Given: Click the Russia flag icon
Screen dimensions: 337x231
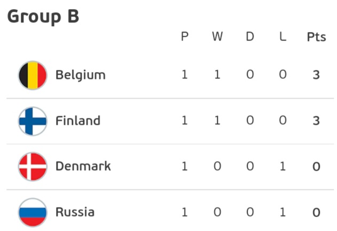Looking at the screenshot, I should click(x=33, y=212).
